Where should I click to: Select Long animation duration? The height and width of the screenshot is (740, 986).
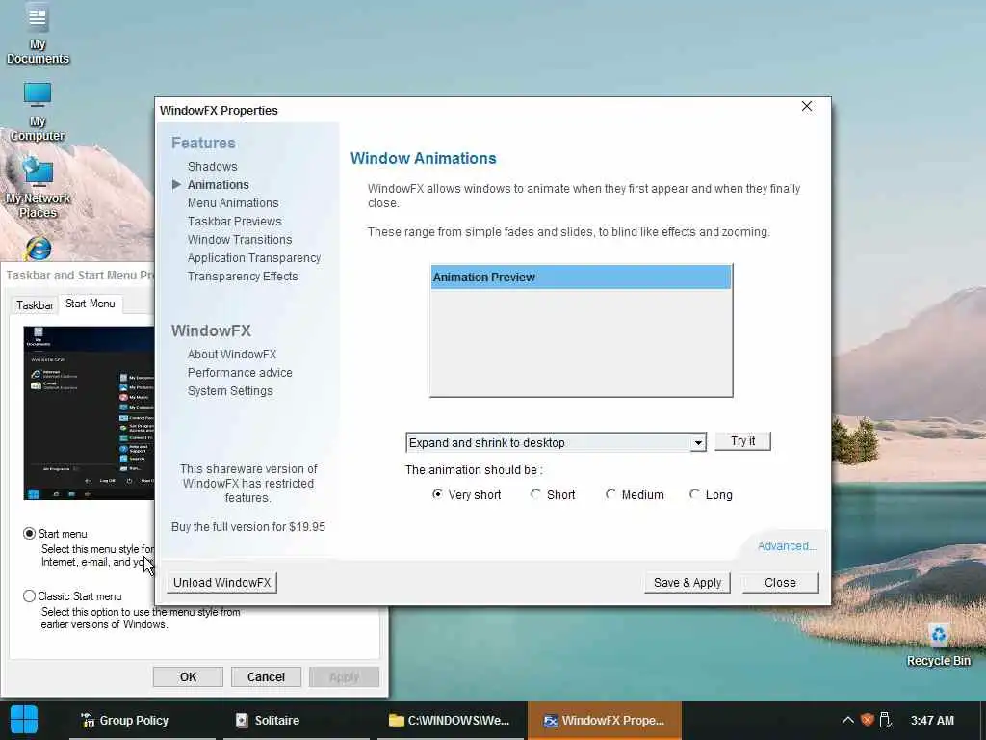[x=711, y=494]
